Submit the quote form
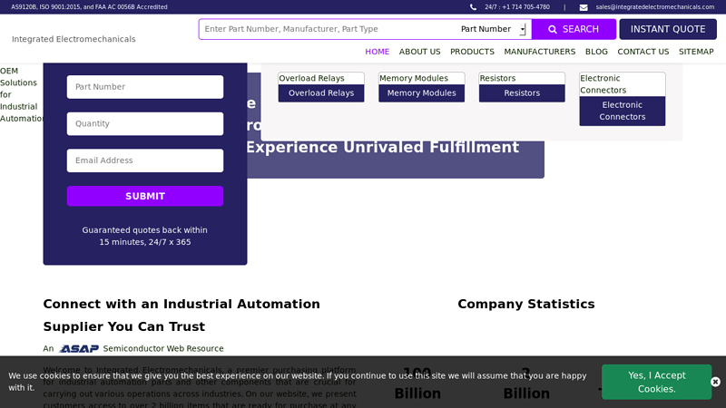 tap(145, 196)
